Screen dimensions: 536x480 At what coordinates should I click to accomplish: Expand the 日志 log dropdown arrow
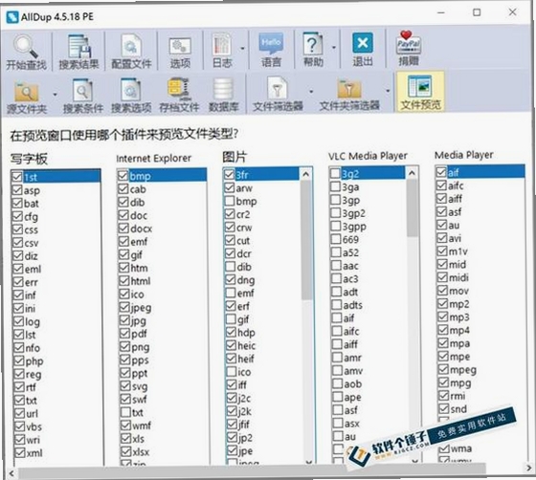coord(243,48)
